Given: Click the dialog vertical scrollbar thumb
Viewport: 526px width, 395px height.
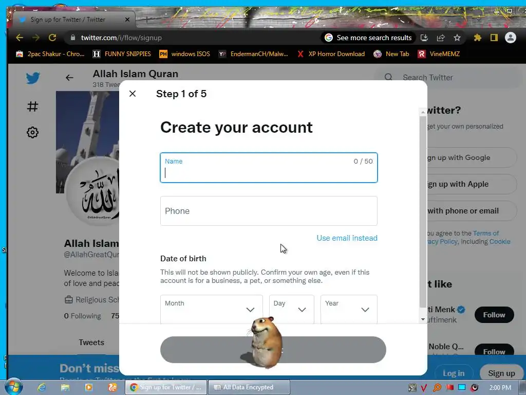Looking at the screenshot, I should [423, 212].
